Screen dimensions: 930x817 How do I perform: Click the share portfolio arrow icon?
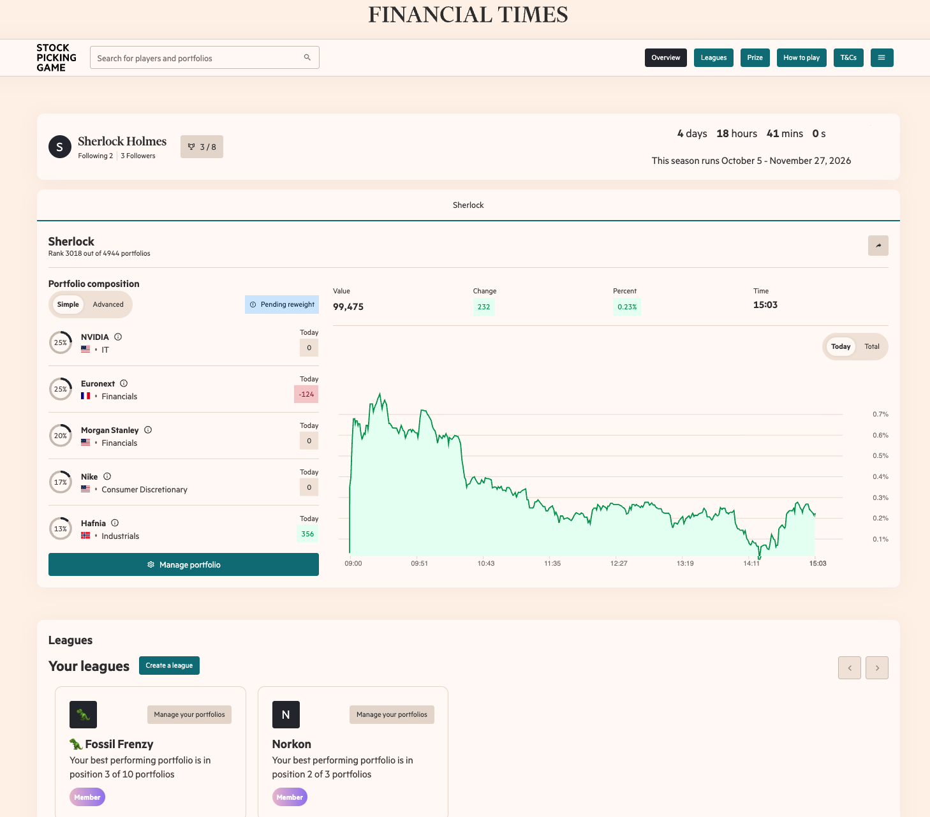pos(878,246)
